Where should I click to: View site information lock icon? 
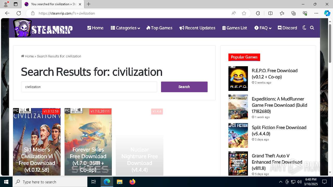tap(33, 13)
